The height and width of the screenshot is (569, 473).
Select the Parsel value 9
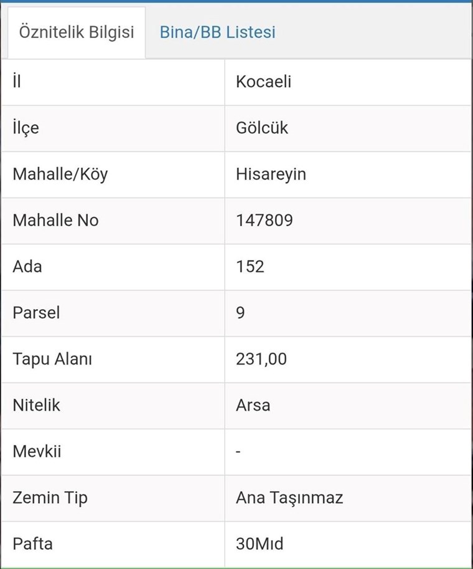click(241, 312)
